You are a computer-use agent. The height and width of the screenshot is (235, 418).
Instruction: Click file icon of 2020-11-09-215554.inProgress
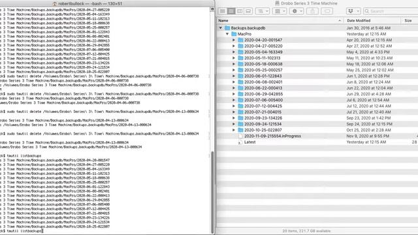tap(240, 136)
